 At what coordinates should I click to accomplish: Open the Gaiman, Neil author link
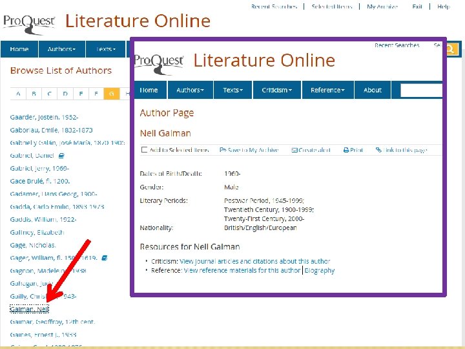point(29,309)
